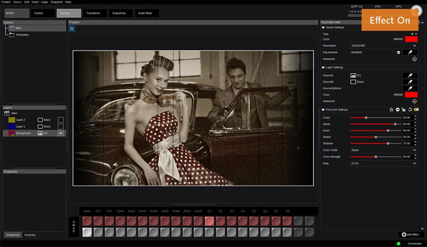Open the Layer menu
The width and height of the screenshot is (427, 247).
(45, 2)
